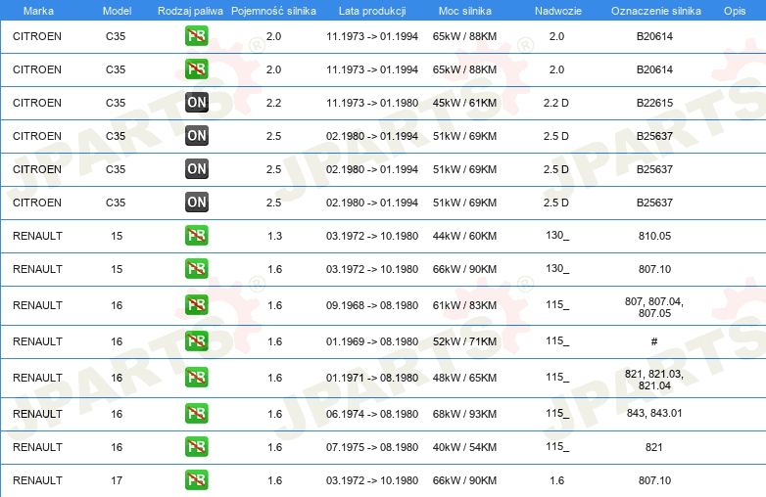Screen dimensions: 766x497
Task: Select the C35 model cell in the B22615 row
Action: (116, 103)
